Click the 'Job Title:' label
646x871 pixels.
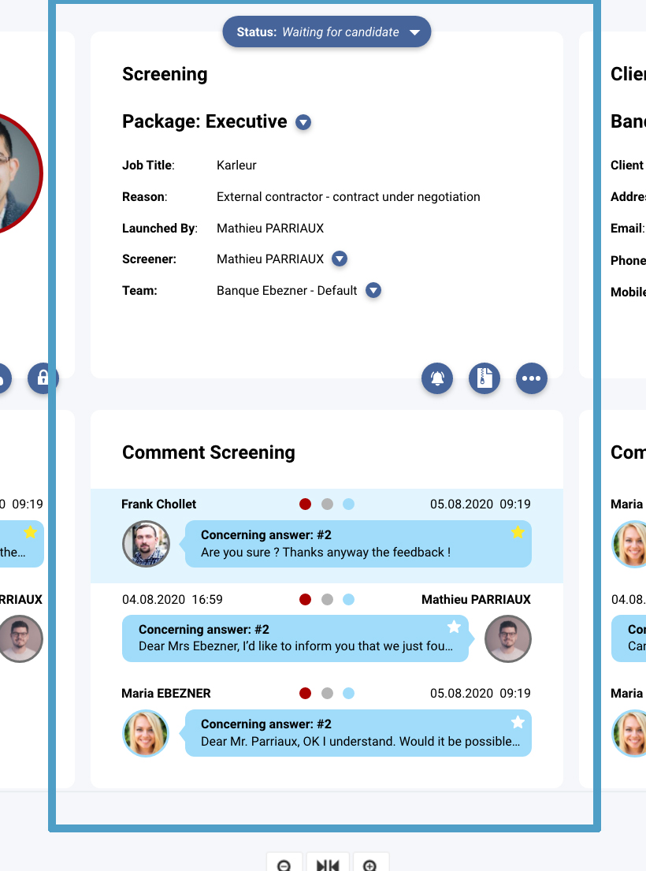click(148, 165)
